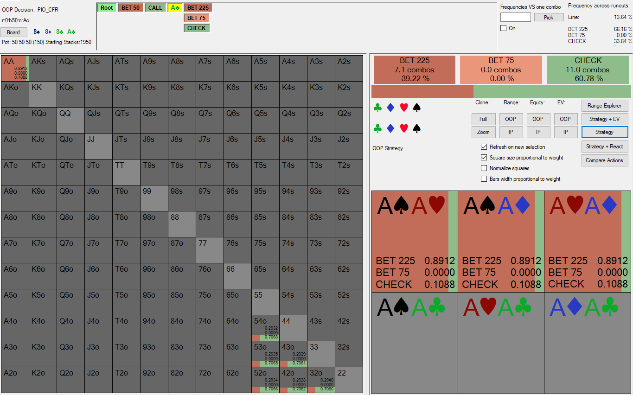This screenshot has width=633, height=395.
Task: Switch view to Strategy + React
Action: coord(605,147)
